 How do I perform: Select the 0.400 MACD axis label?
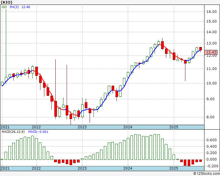[x=212, y=146]
